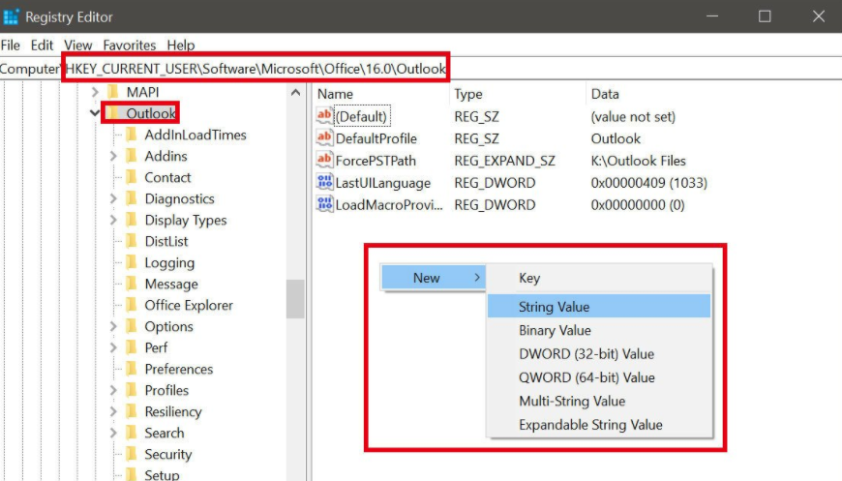Viewport: 842px width, 481px height.
Task: Click the (Default) value icon
Action: coord(324,116)
